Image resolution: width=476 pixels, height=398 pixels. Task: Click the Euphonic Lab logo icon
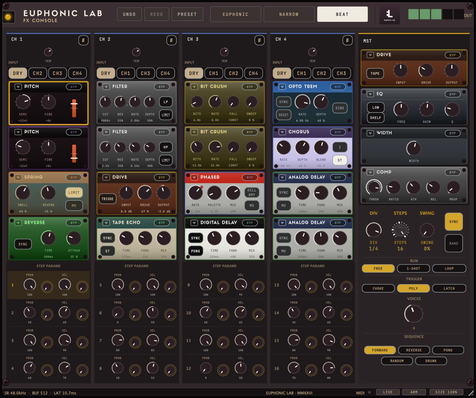pyautogui.click(x=389, y=14)
